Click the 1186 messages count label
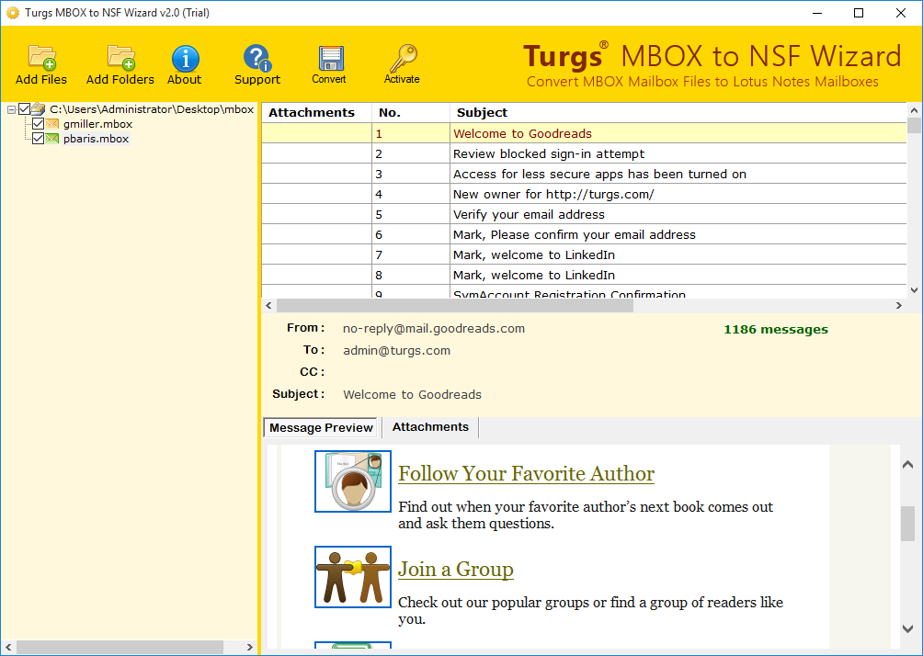923x656 pixels. coord(776,330)
